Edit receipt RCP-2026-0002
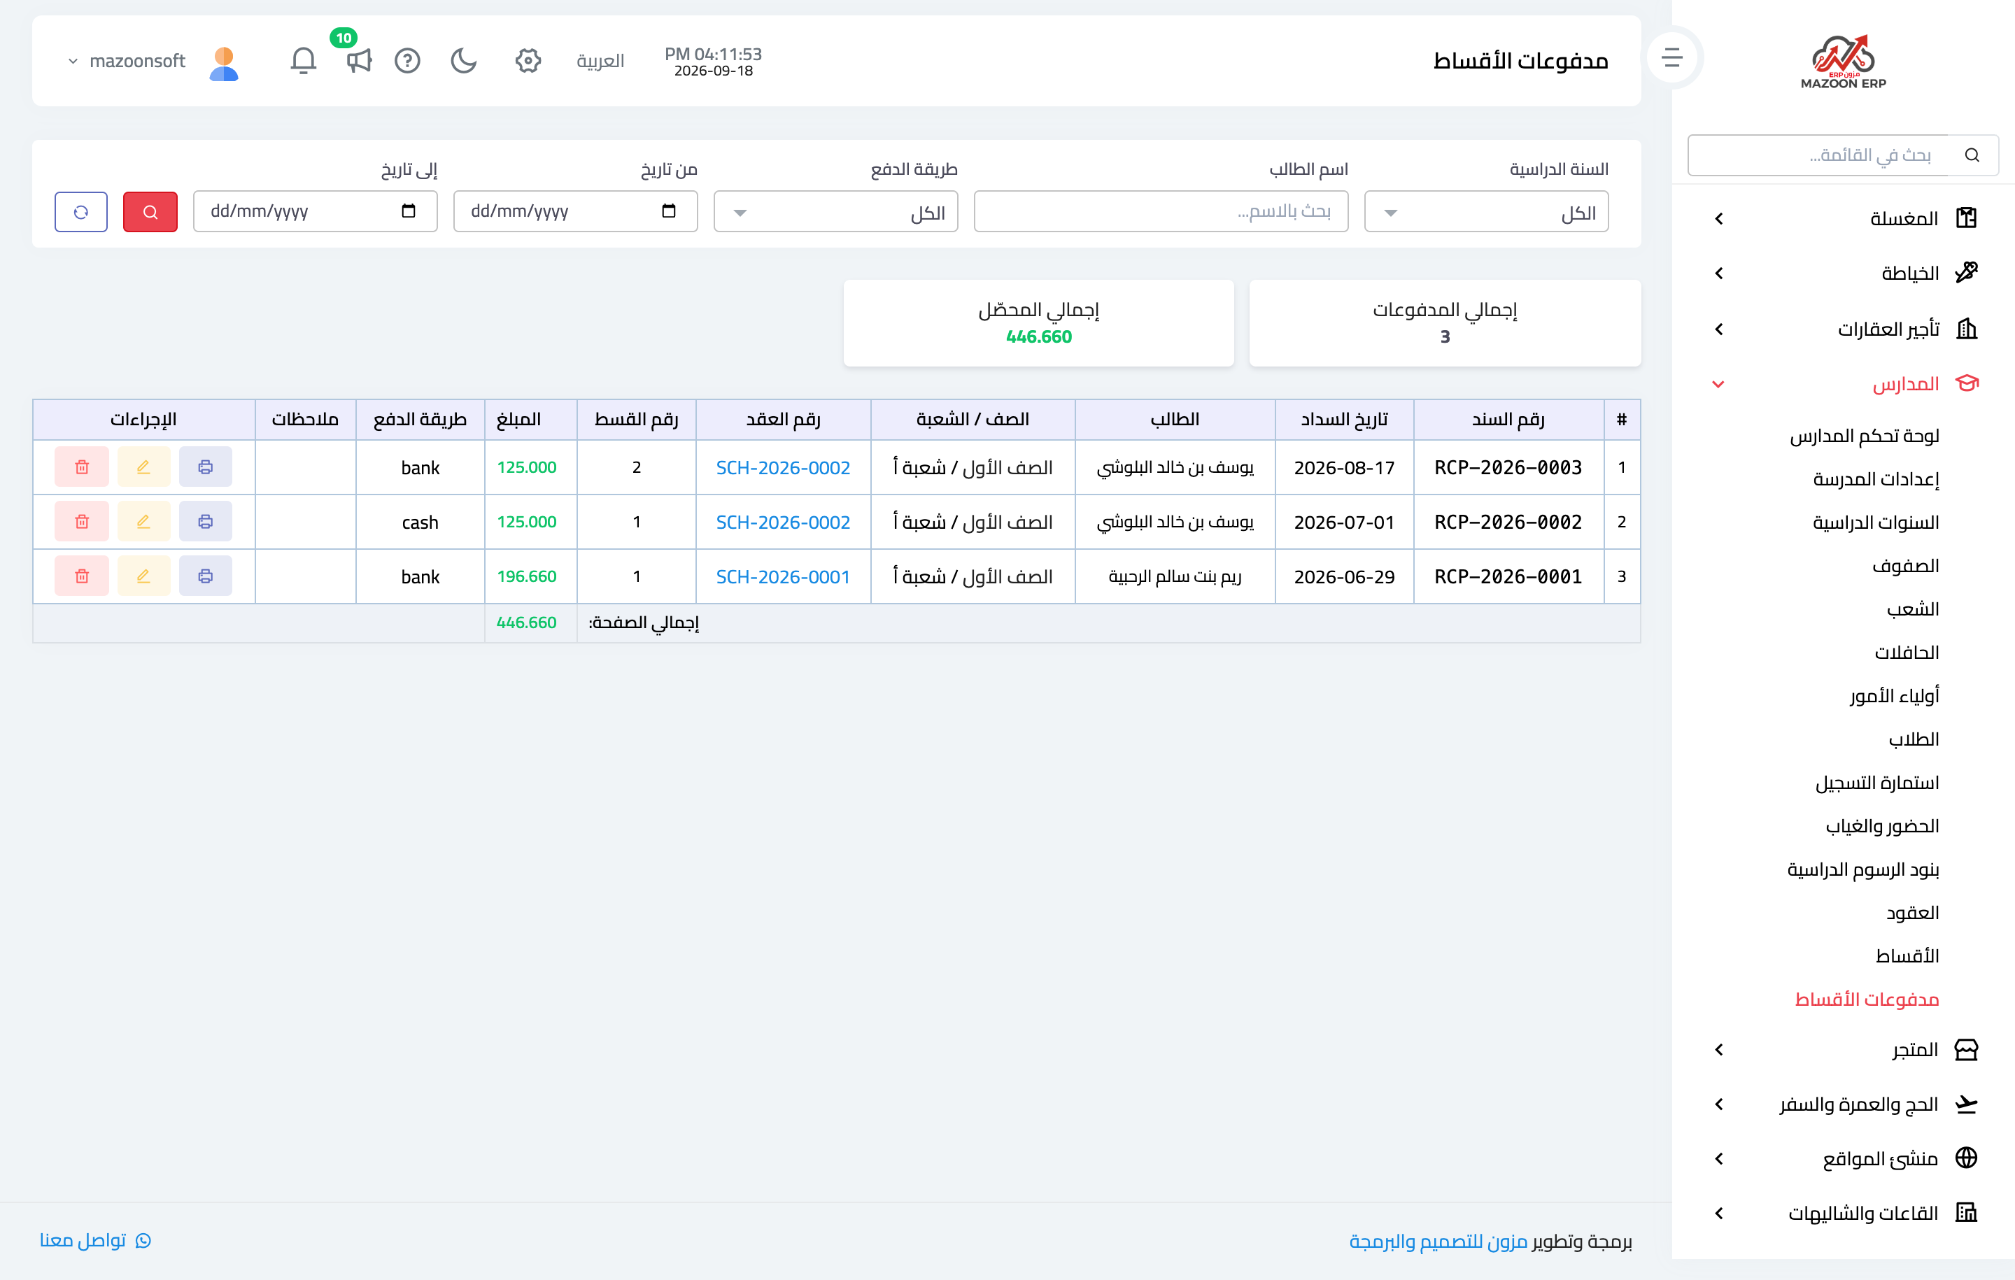 pyautogui.click(x=144, y=521)
